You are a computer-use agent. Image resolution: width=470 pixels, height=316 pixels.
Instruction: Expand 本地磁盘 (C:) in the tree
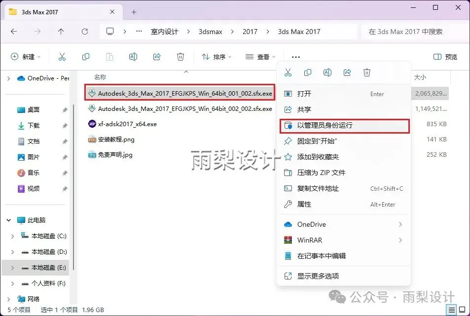point(13,236)
